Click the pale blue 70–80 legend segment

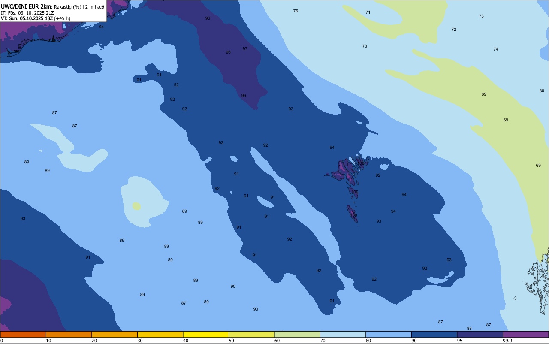(x=343, y=334)
